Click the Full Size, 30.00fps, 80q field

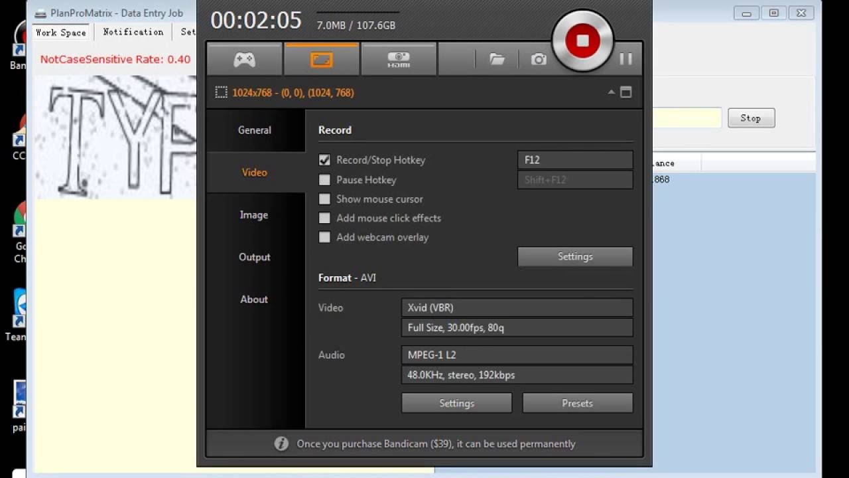pyautogui.click(x=517, y=327)
